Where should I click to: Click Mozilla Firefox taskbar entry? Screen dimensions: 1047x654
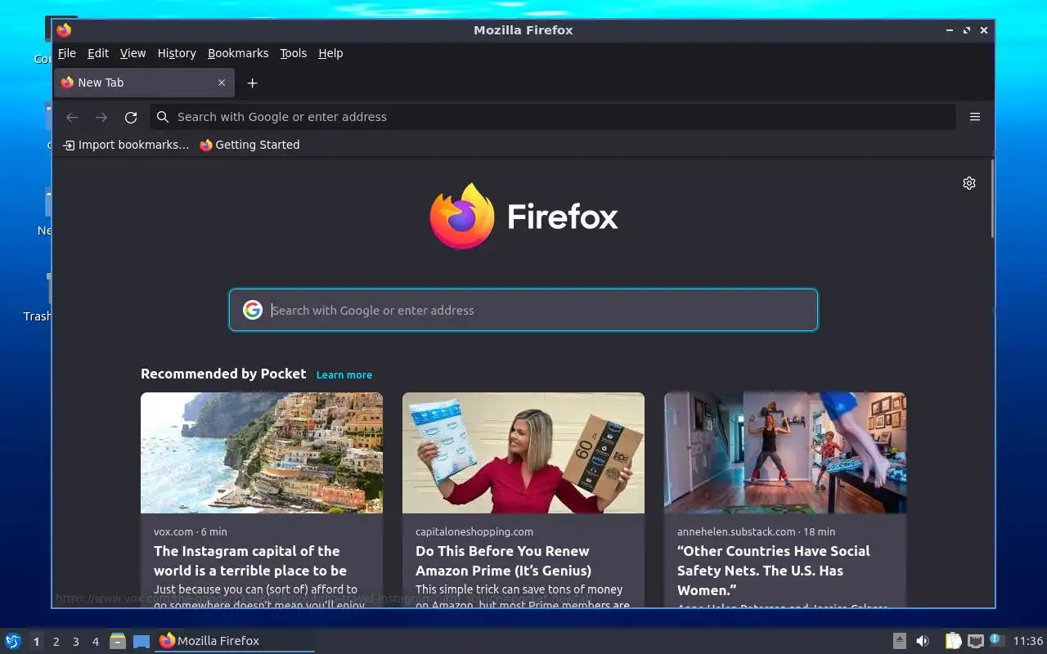click(235, 641)
